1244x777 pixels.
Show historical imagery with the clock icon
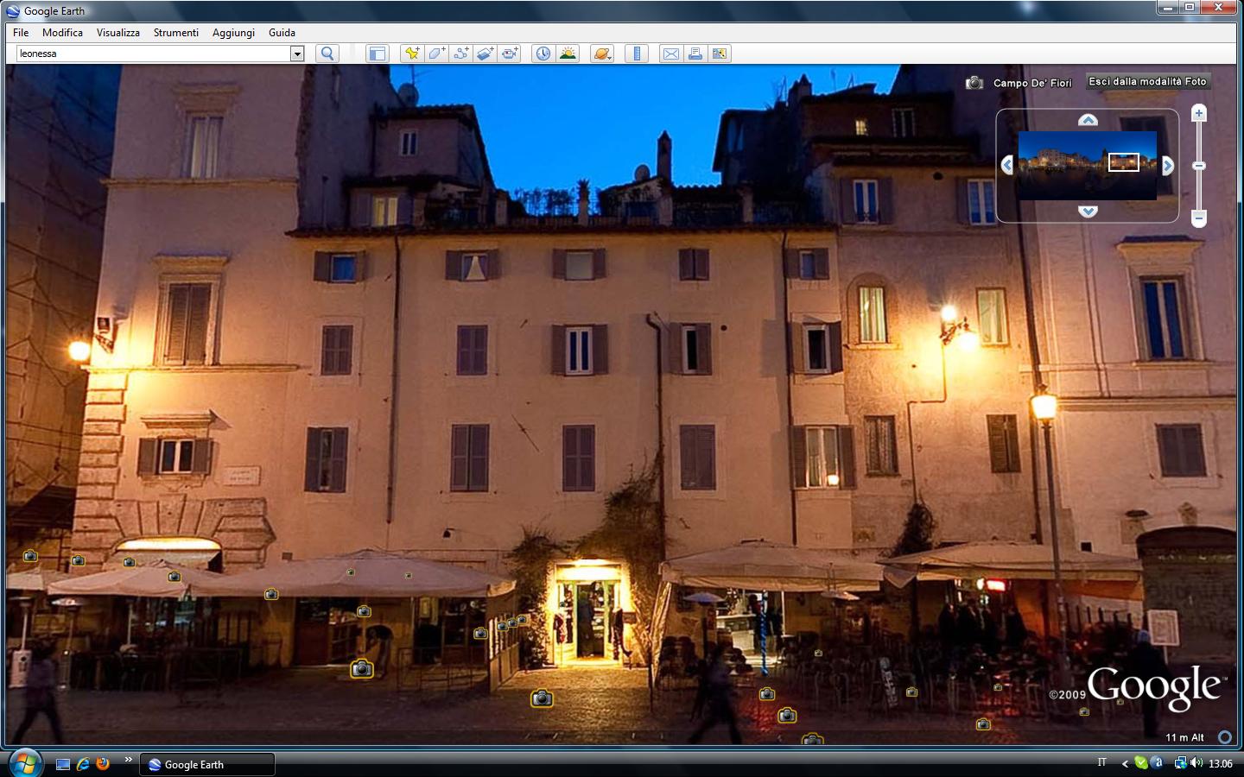(x=543, y=54)
